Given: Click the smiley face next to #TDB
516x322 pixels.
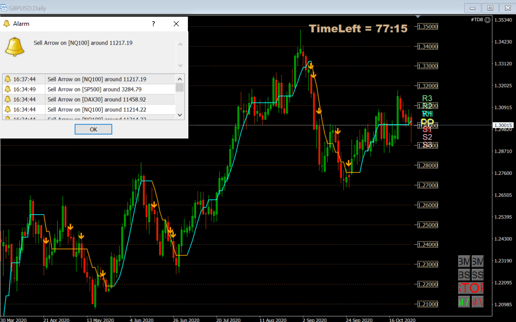Looking at the screenshot, I should point(488,20).
